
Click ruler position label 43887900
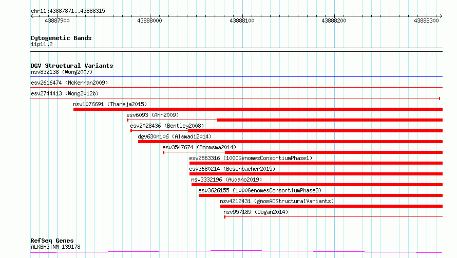pos(57,21)
